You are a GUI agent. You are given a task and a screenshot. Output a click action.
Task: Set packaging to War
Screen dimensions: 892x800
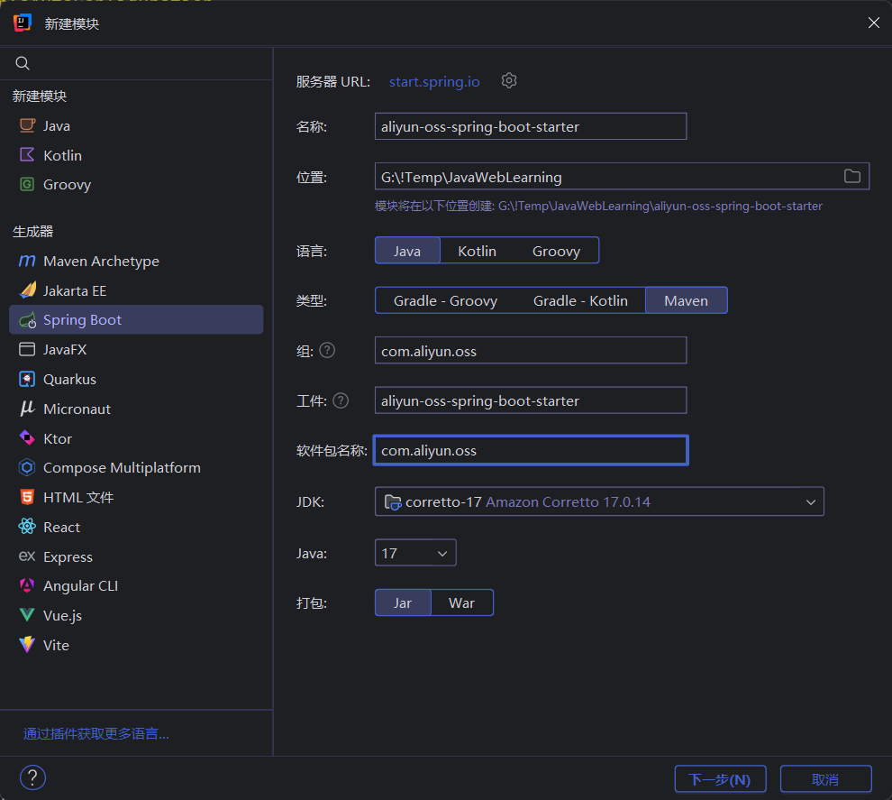pos(461,602)
